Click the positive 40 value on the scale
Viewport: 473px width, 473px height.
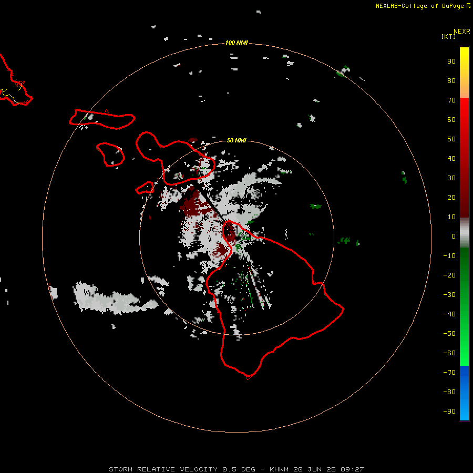point(451,158)
